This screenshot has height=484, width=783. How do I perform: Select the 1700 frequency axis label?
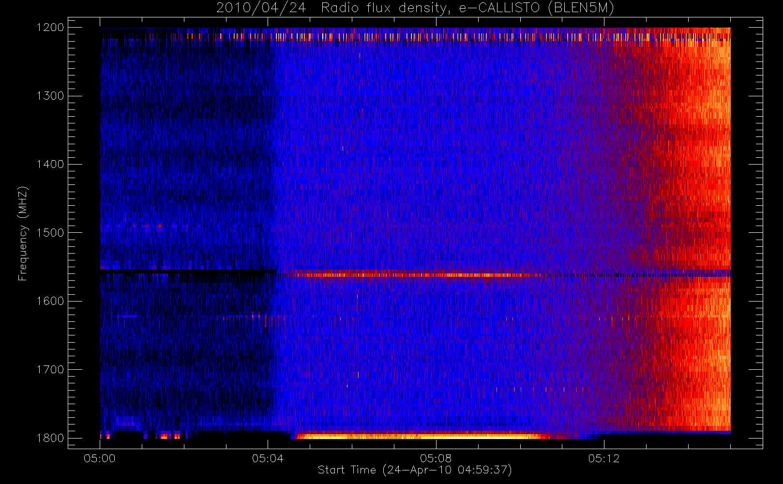pos(50,370)
